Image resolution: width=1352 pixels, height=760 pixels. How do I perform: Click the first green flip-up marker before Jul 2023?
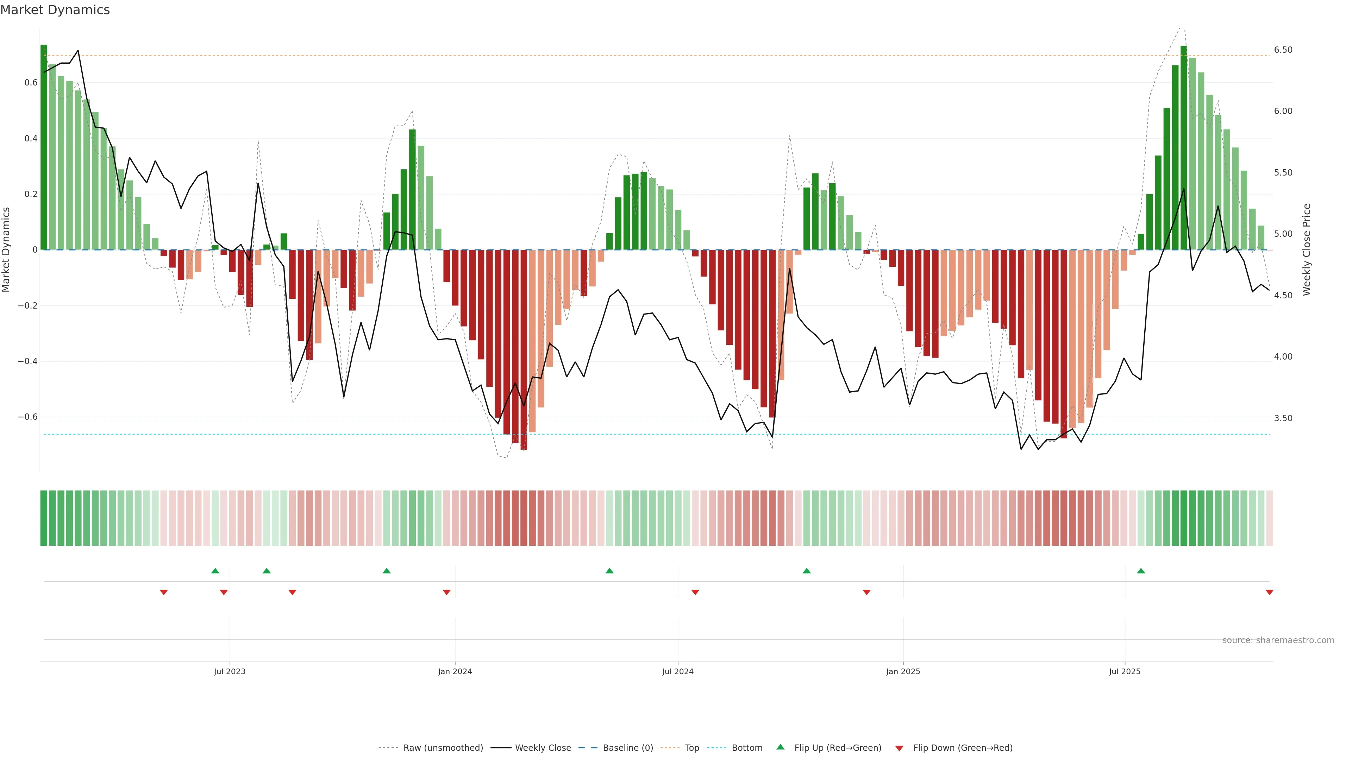tap(215, 571)
